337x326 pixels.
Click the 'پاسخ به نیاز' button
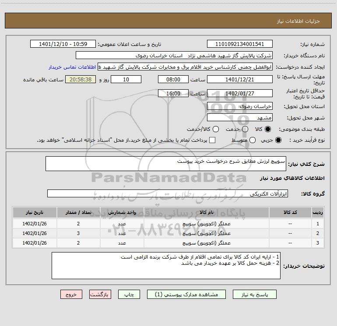point(257,295)
